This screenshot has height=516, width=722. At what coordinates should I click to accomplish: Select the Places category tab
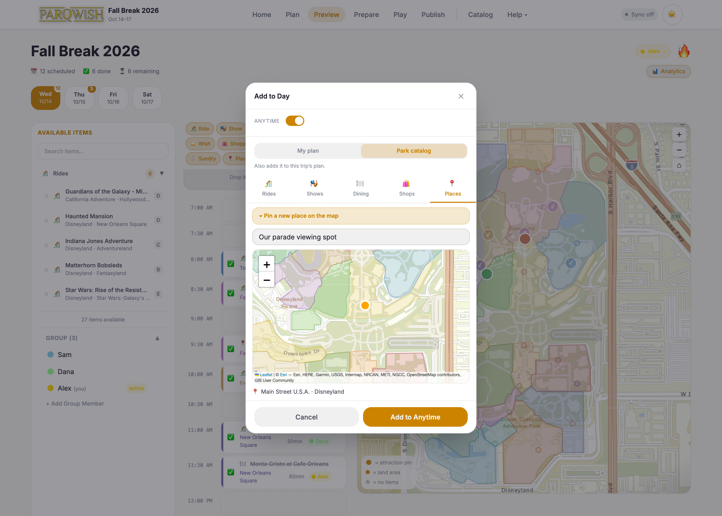[x=453, y=188]
